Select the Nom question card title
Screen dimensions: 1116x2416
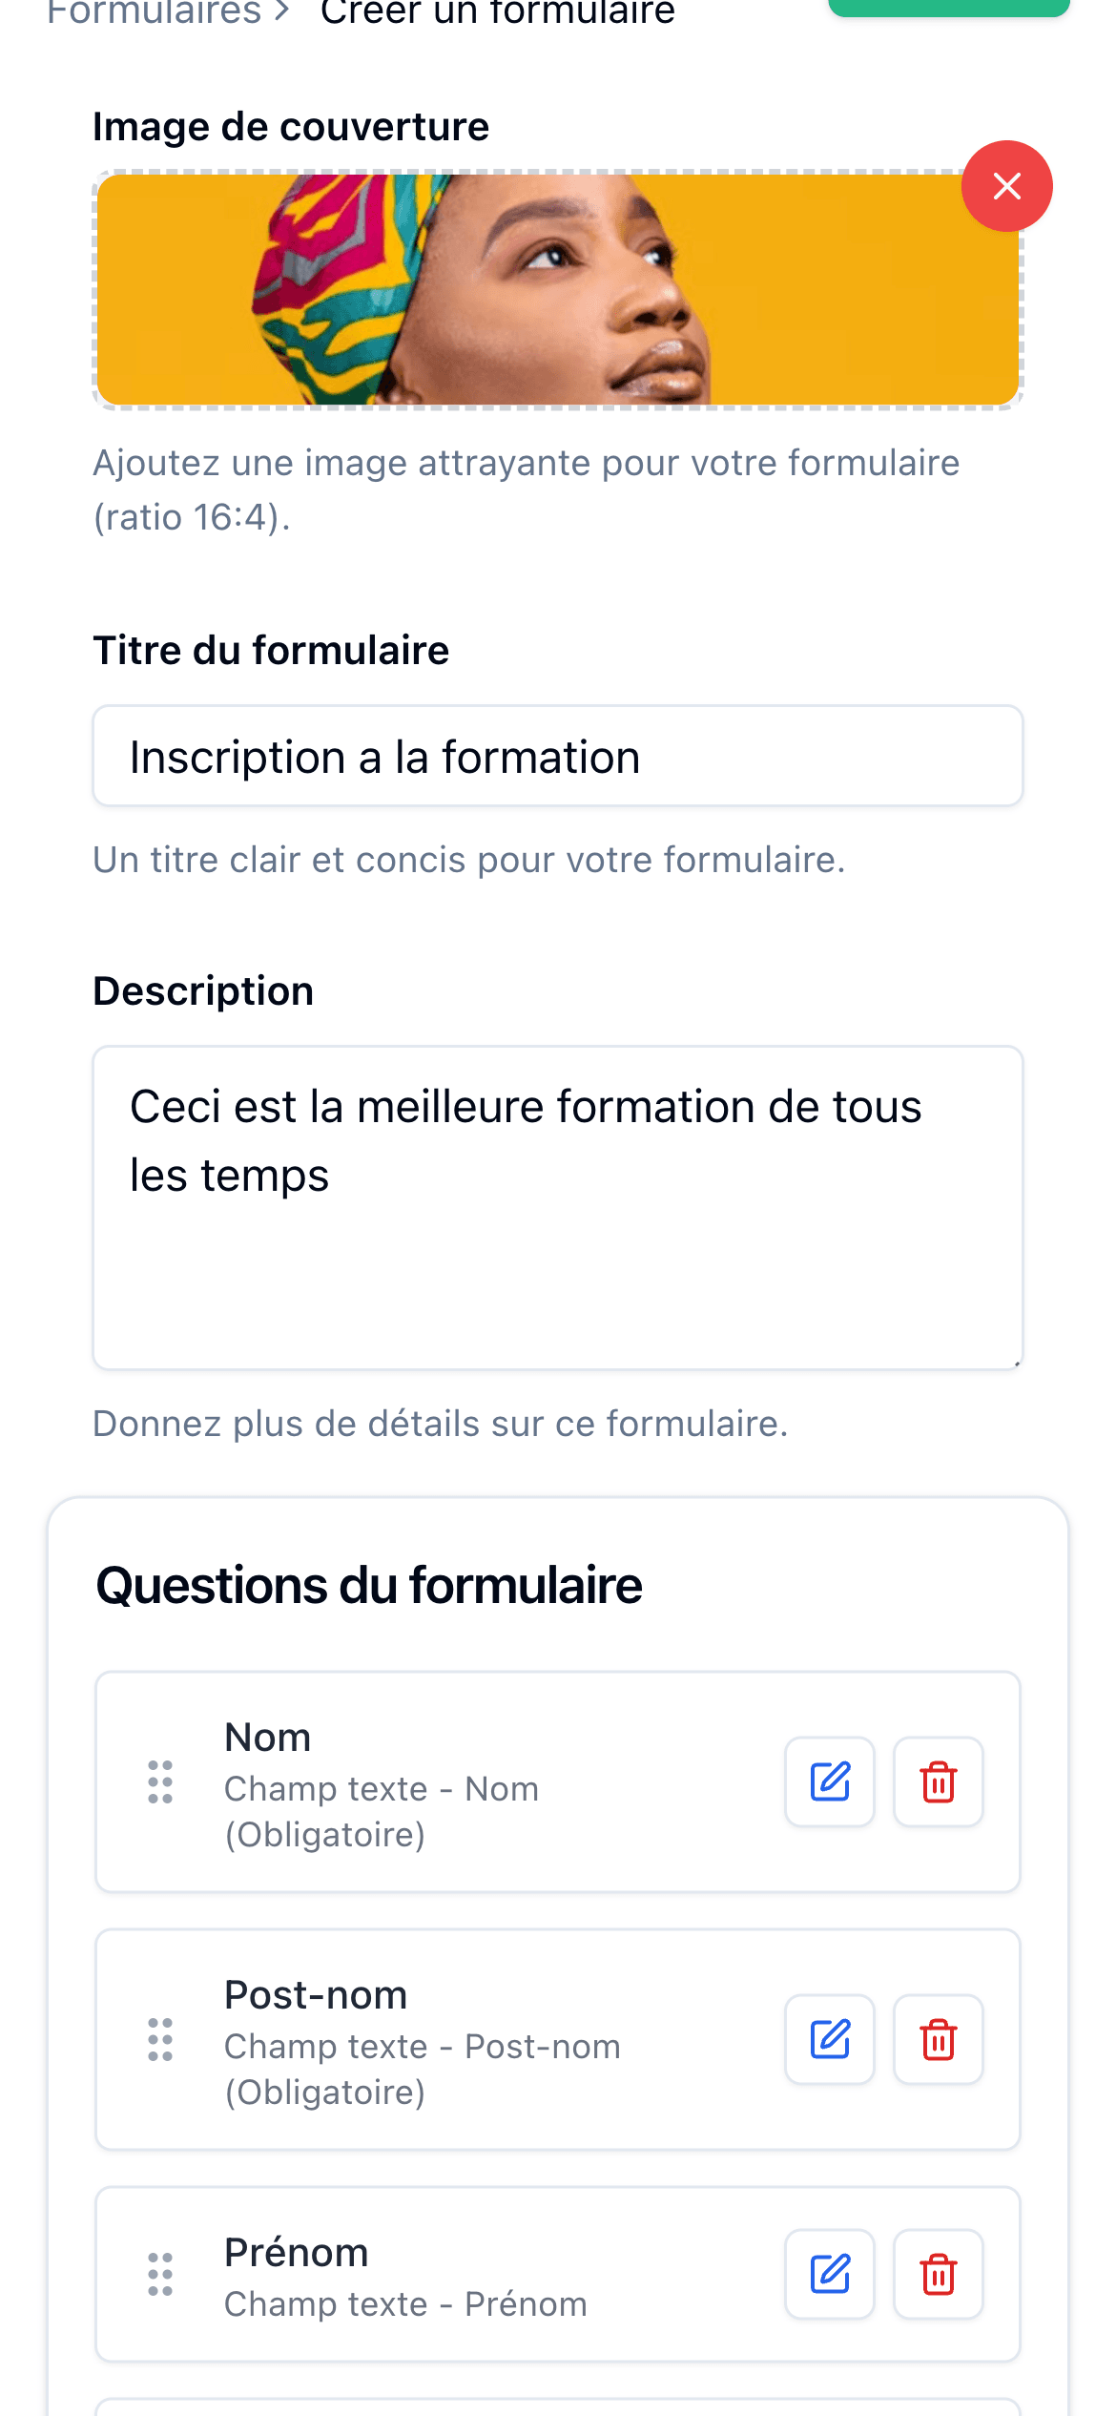pos(268,1738)
